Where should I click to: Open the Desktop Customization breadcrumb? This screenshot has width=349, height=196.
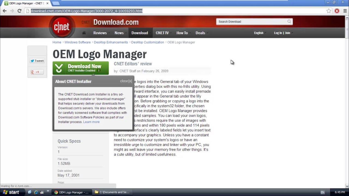pos(148,42)
